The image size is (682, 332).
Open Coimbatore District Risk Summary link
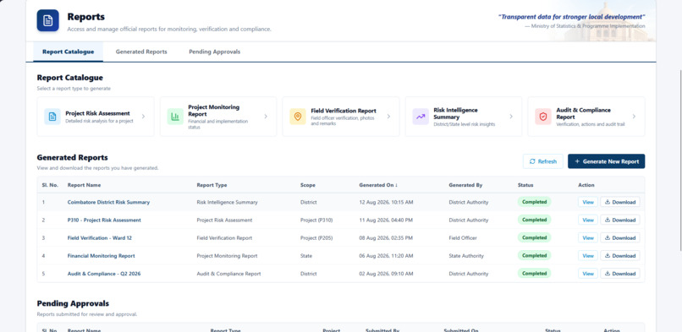tap(108, 202)
